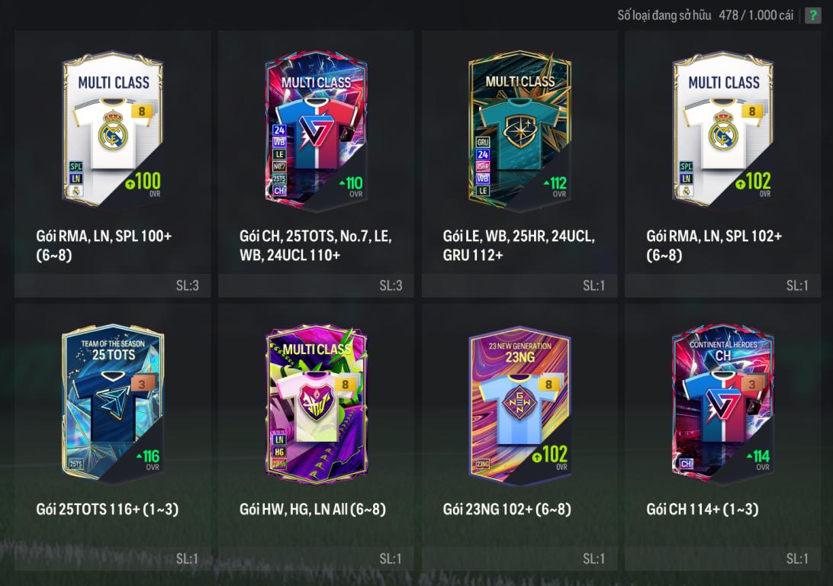Viewport: 833px width, 586px height.
Task: Click the SPL season badge on the 102 OVR card
Action: point(686,166)
